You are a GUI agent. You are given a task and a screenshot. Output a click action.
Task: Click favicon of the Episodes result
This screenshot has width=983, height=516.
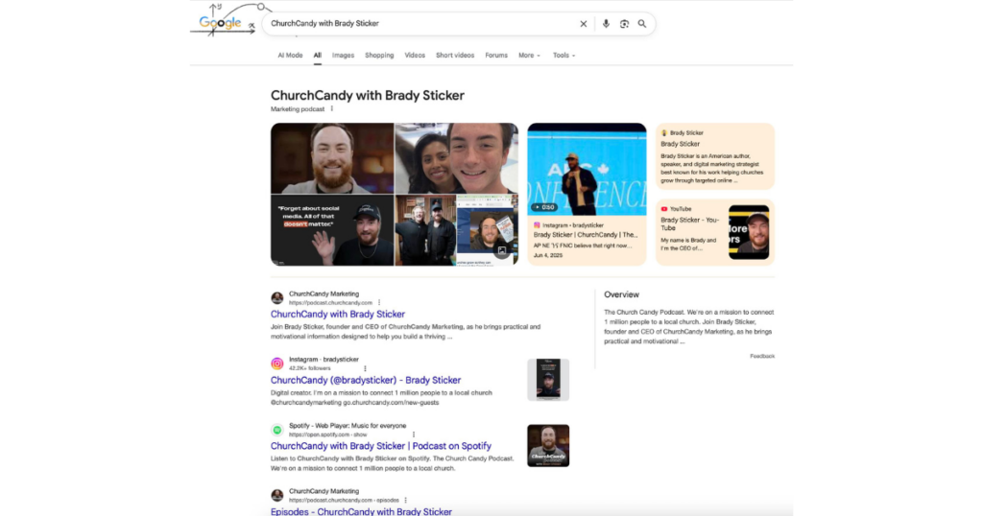coord(277,495)
